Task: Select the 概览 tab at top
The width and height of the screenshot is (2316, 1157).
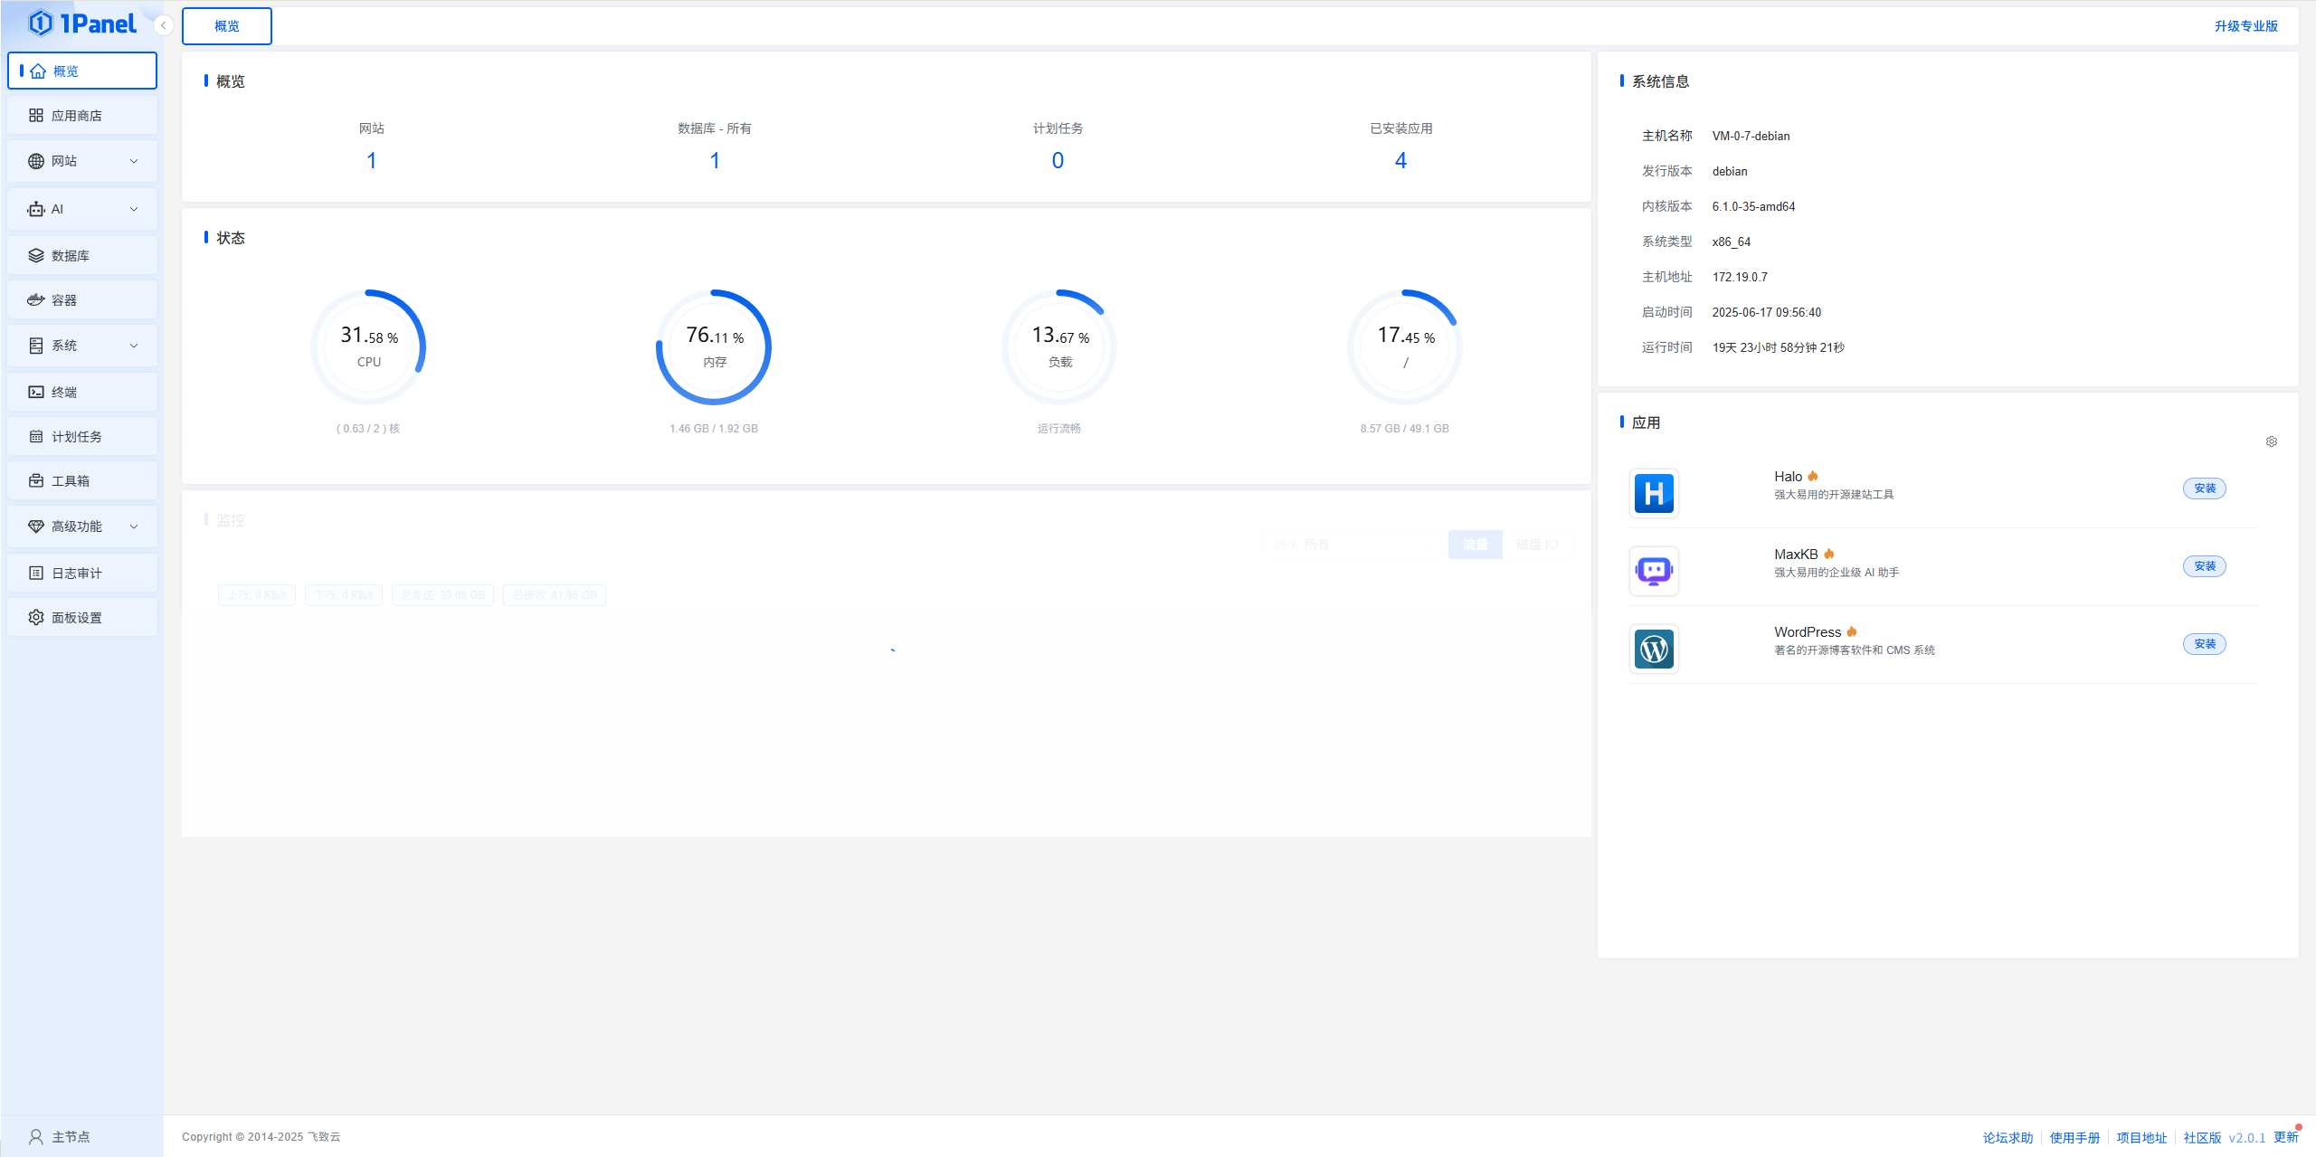Action: [226, 26]
